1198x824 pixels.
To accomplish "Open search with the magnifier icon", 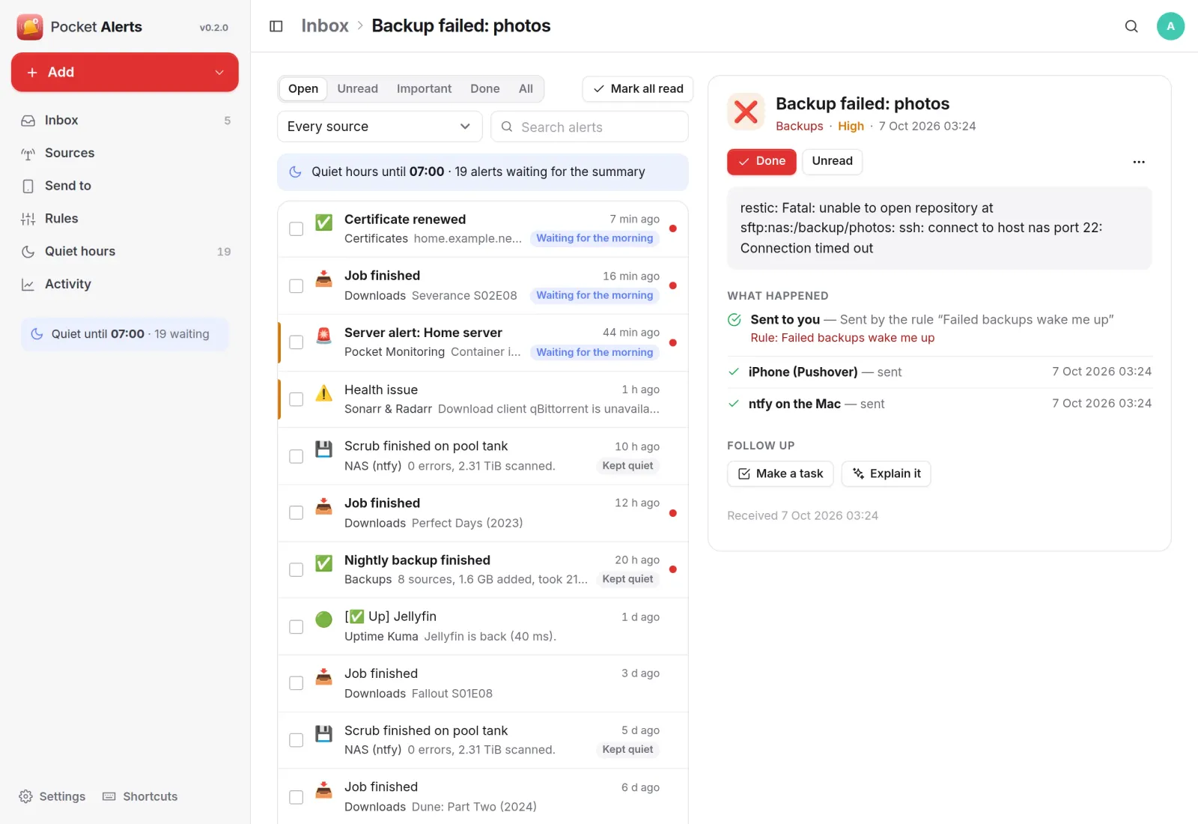I will [x=1131, y=26].
